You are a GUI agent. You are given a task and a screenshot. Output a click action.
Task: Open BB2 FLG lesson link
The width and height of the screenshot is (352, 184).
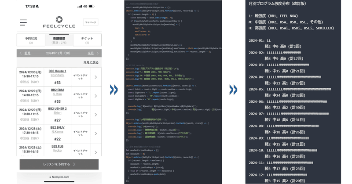click(x=58, y=146)
